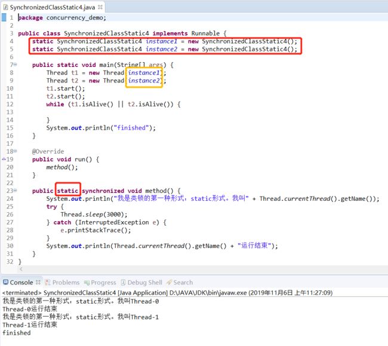Close the Console view
Image resolution: width=388 pixels, height=346 pixels.
pyautogui.click(x=38, y=282)
